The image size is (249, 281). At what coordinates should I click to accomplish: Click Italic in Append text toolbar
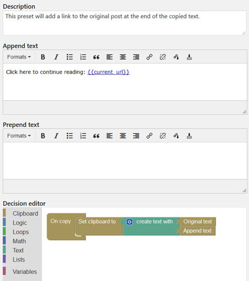click(56, 57)
